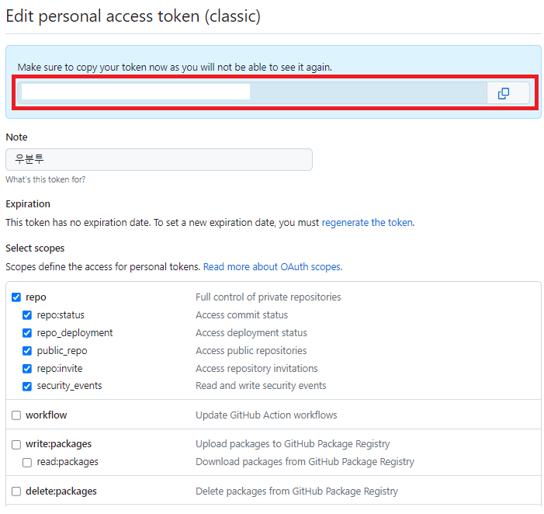Click the "Expiration" heading
The height and width of the screenshot is (514, 544).
pyautogui.click(x=28, y=203)
